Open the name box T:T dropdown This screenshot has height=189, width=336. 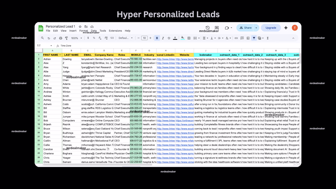click(x=51, y=45)
